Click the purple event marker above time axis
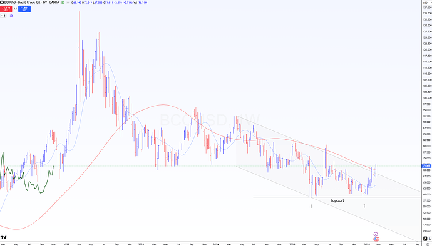432x246 pixels. [x=376, y=234]
